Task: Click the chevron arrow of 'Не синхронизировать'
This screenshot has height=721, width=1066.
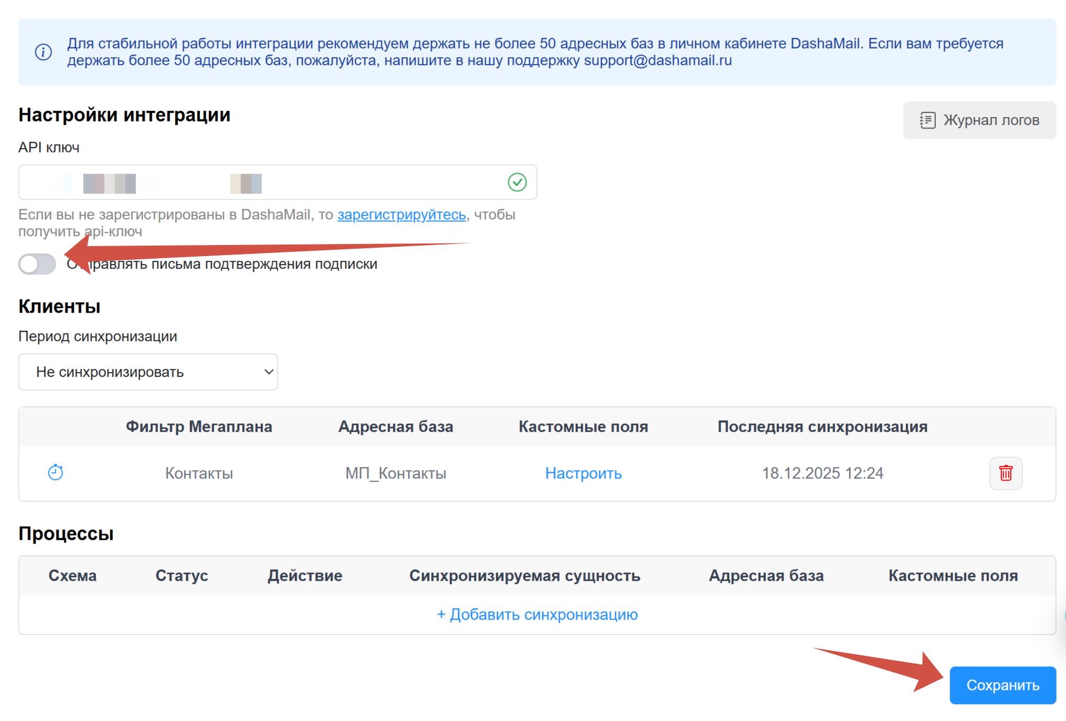Action: [269, 372]
